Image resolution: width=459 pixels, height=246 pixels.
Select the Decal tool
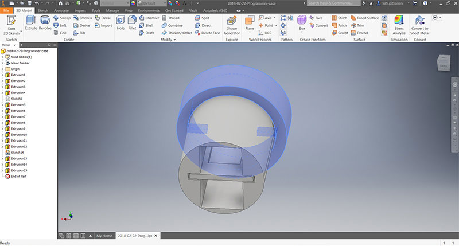tap(103, 18)
